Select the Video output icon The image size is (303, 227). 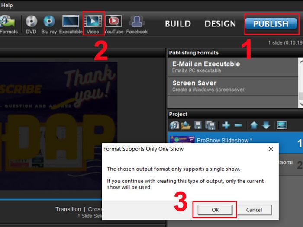click(93, 25)
